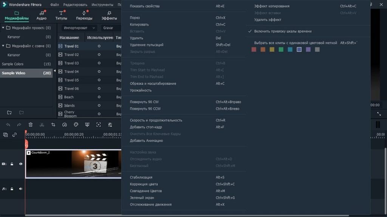Click the green screen icon in timeline toolbar

87,125
